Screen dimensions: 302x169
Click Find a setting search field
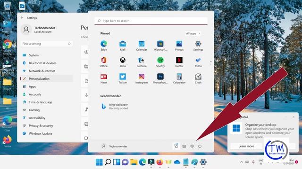46,44
